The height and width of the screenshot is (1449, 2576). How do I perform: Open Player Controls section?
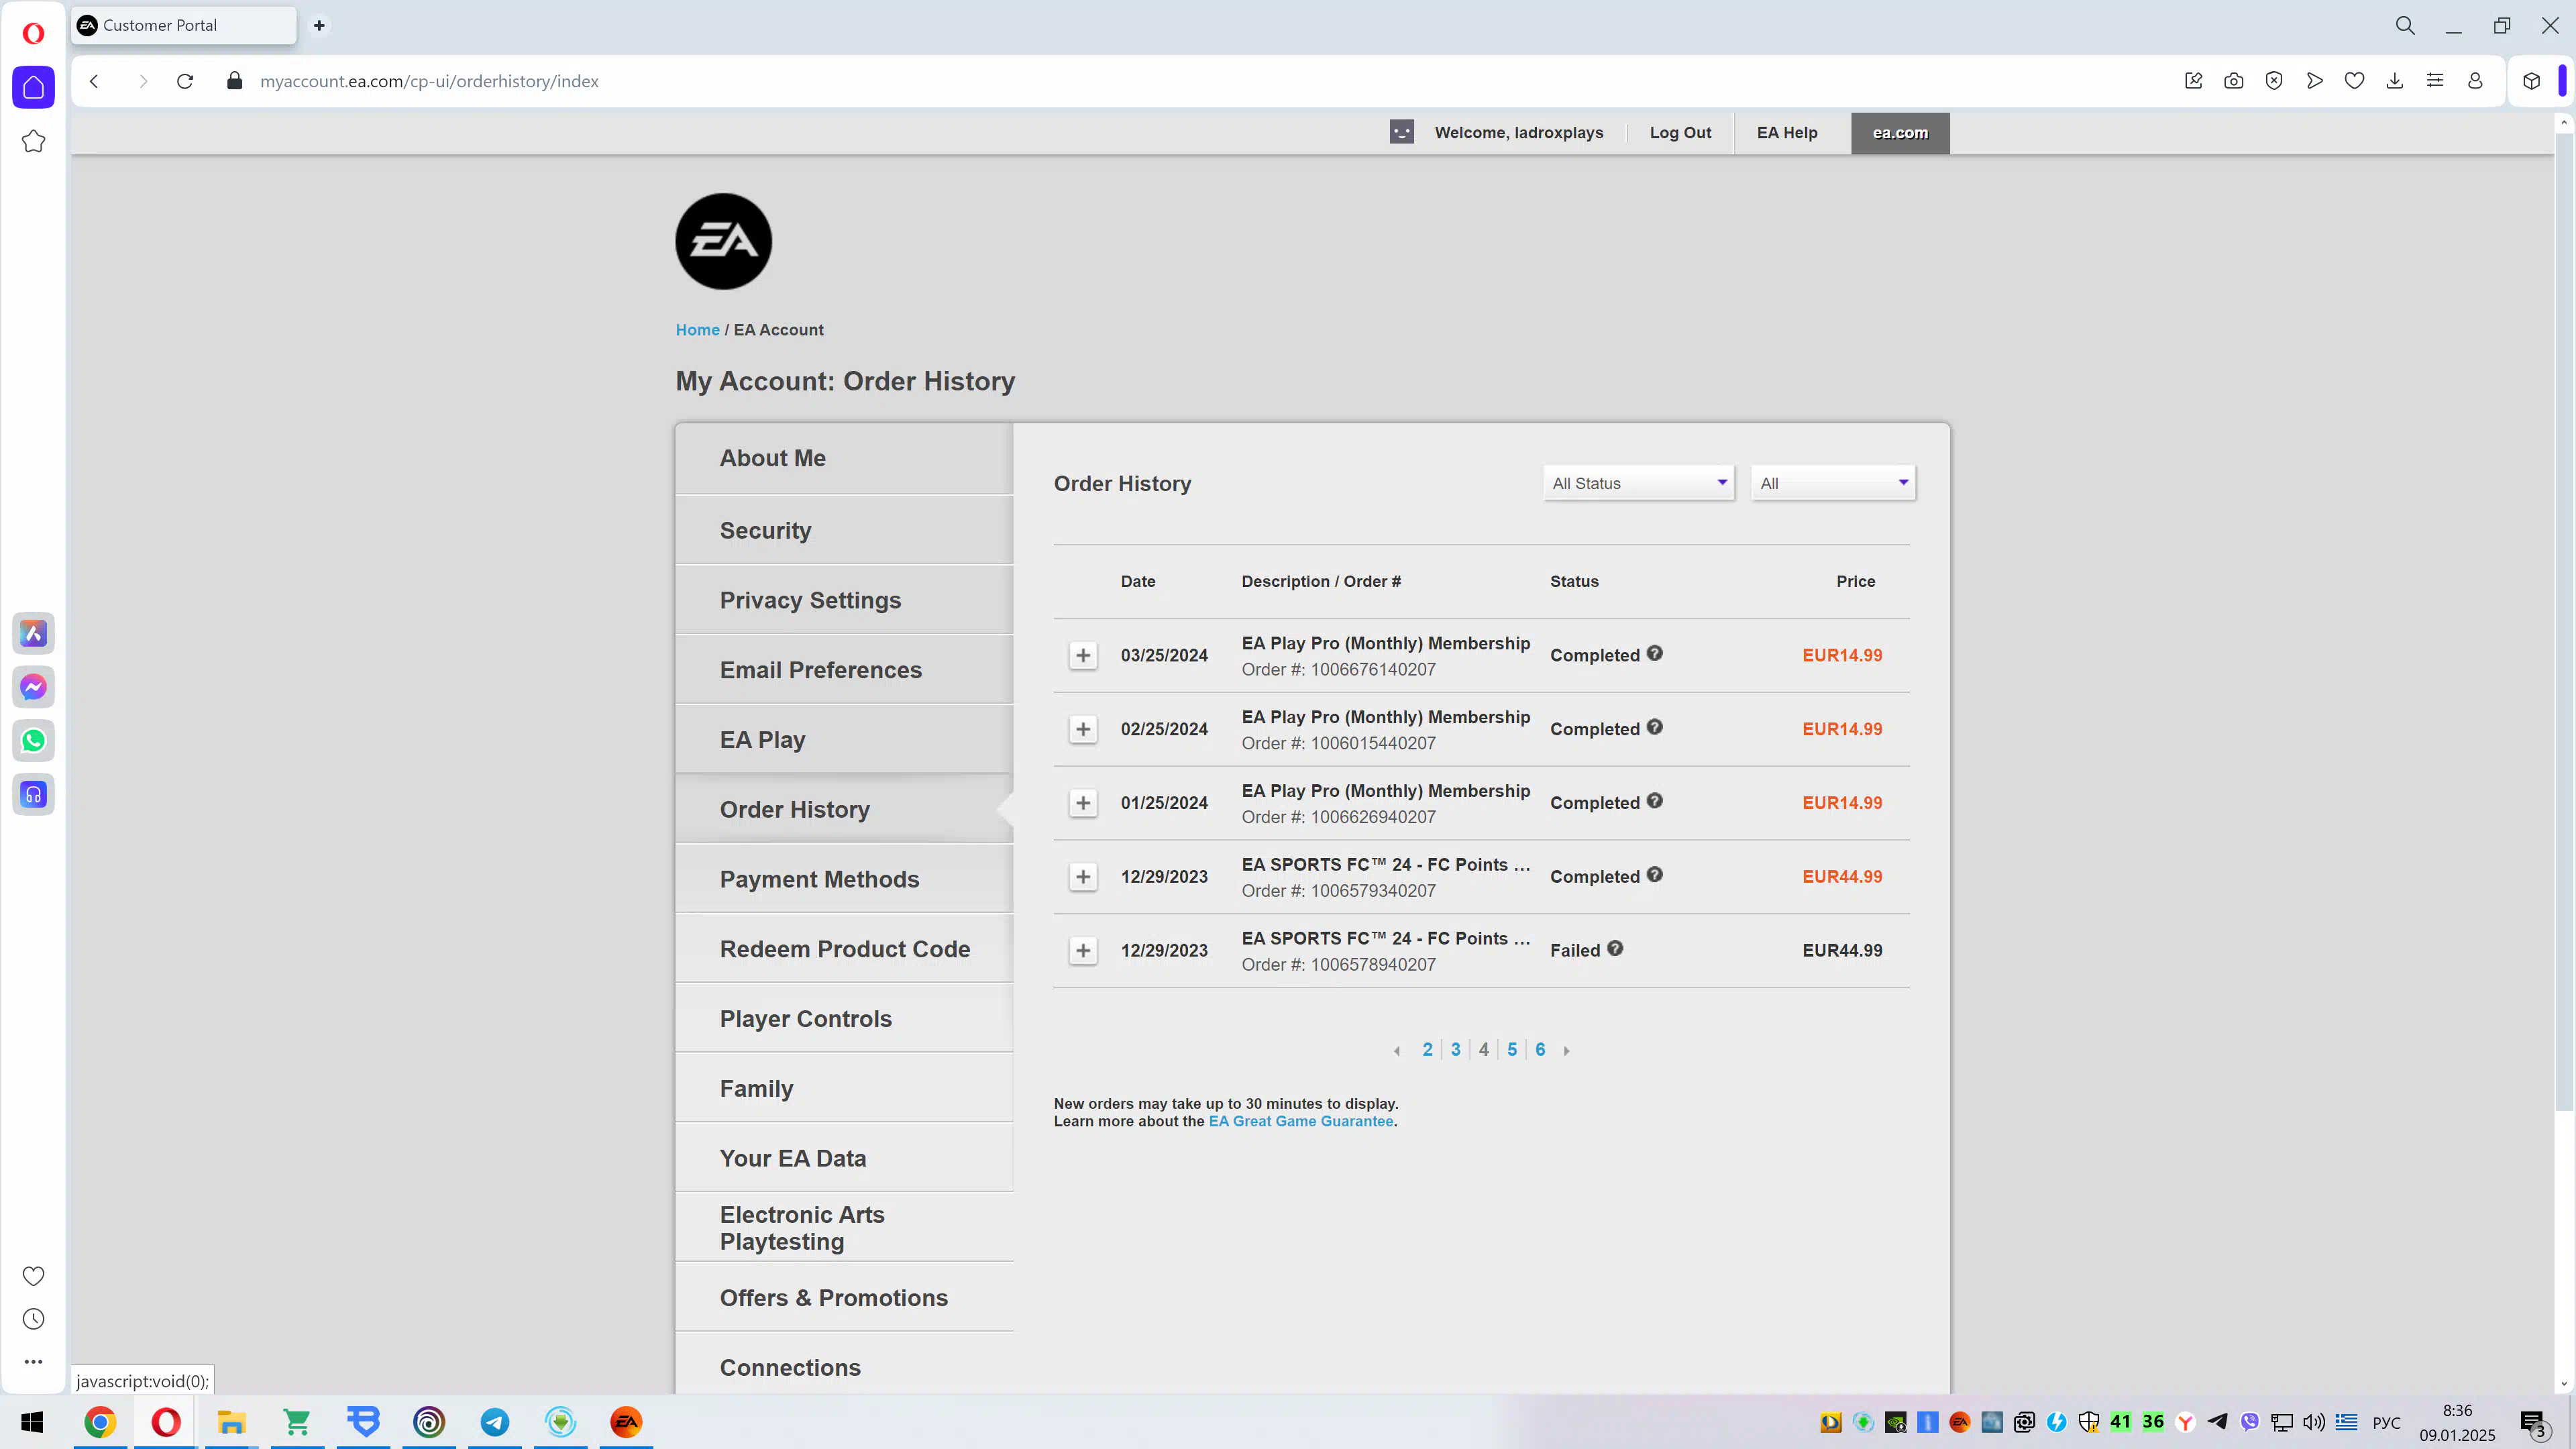pyautogui.click(x=844, y=1019)
